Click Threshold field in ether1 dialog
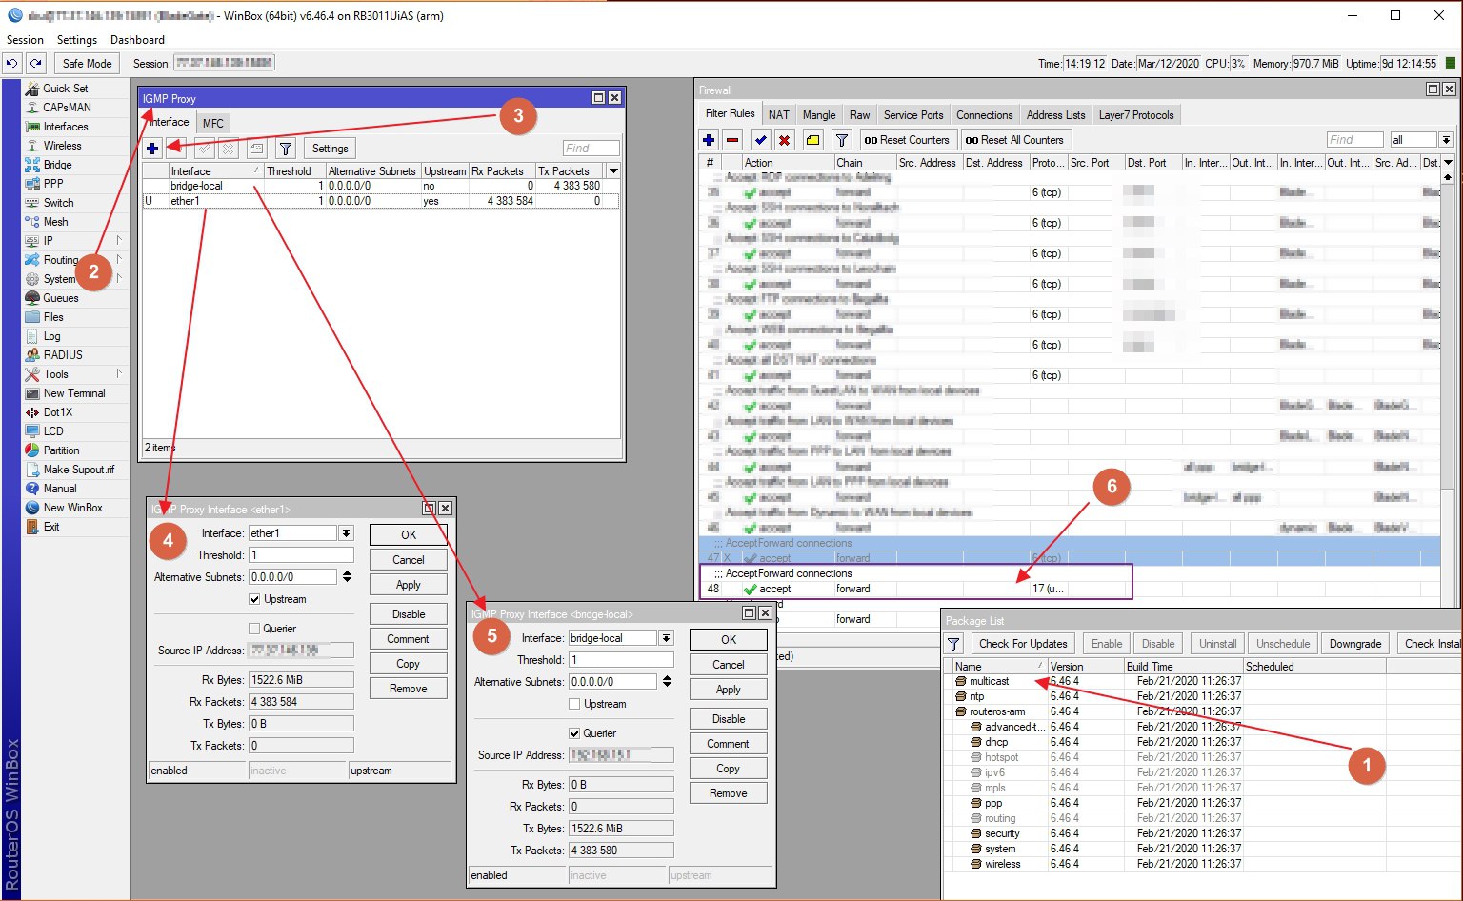The width and height of the screenshot is (1463, 901). (301, 555)
